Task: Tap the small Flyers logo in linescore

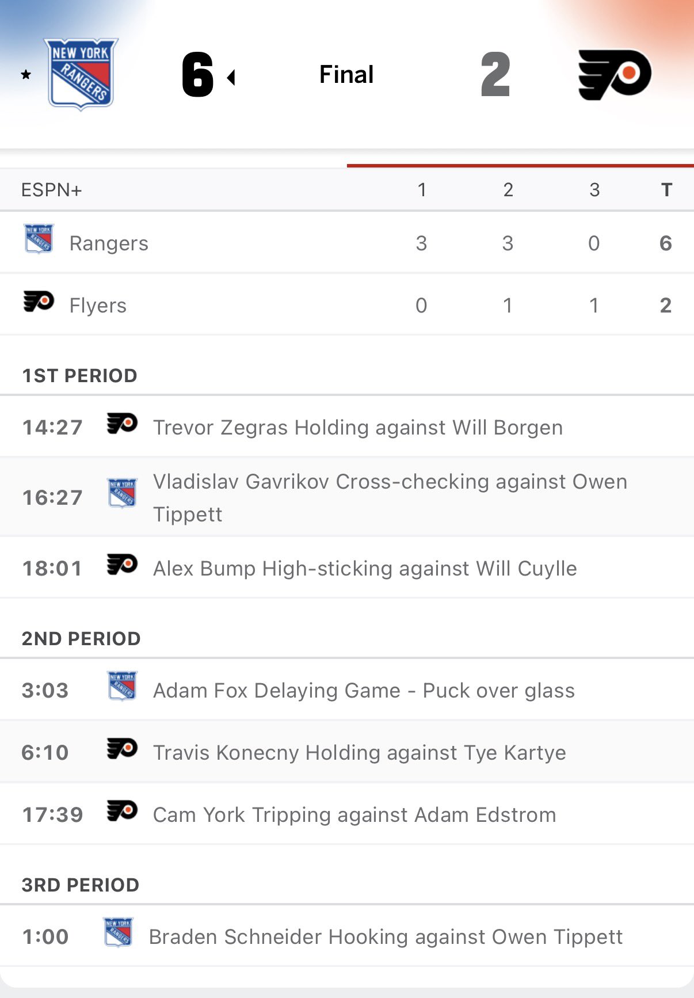Action: pos(39,301)
